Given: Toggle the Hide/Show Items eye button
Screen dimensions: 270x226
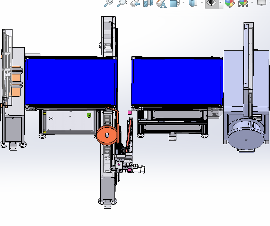Looking at the screenshot, I should click(x=212, y=3).
